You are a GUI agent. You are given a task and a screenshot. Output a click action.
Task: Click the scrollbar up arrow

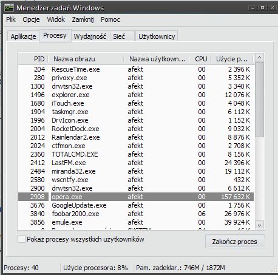(260, 58)
